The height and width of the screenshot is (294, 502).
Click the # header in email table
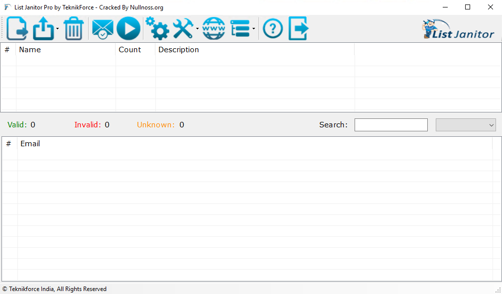click(x=8, y=144)
